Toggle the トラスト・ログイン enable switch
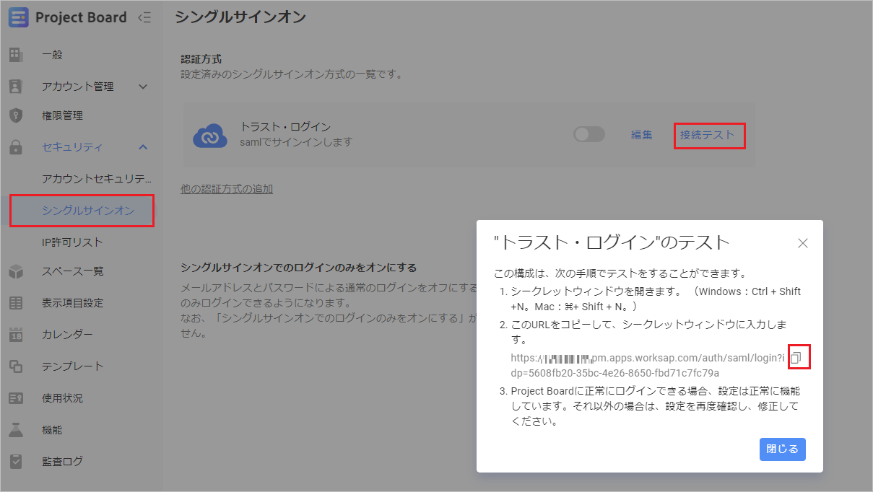 (588, 135)
